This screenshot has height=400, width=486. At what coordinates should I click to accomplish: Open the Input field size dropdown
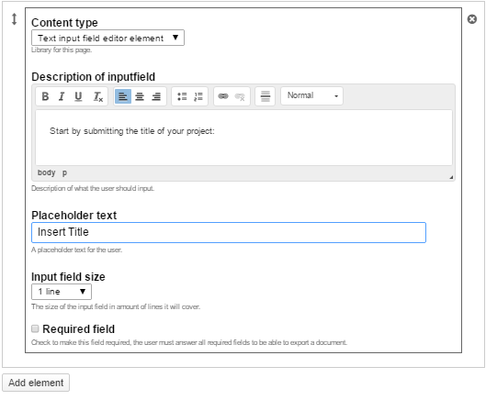tap(62, 292)
